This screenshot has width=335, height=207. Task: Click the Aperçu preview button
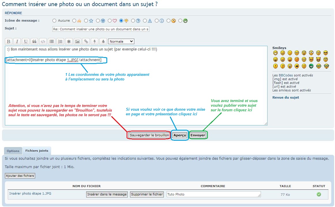coord(180,135)
